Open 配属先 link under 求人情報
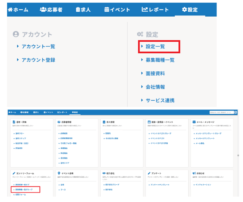The height and width of the screenshot is (202, 243). coord(108,133)
